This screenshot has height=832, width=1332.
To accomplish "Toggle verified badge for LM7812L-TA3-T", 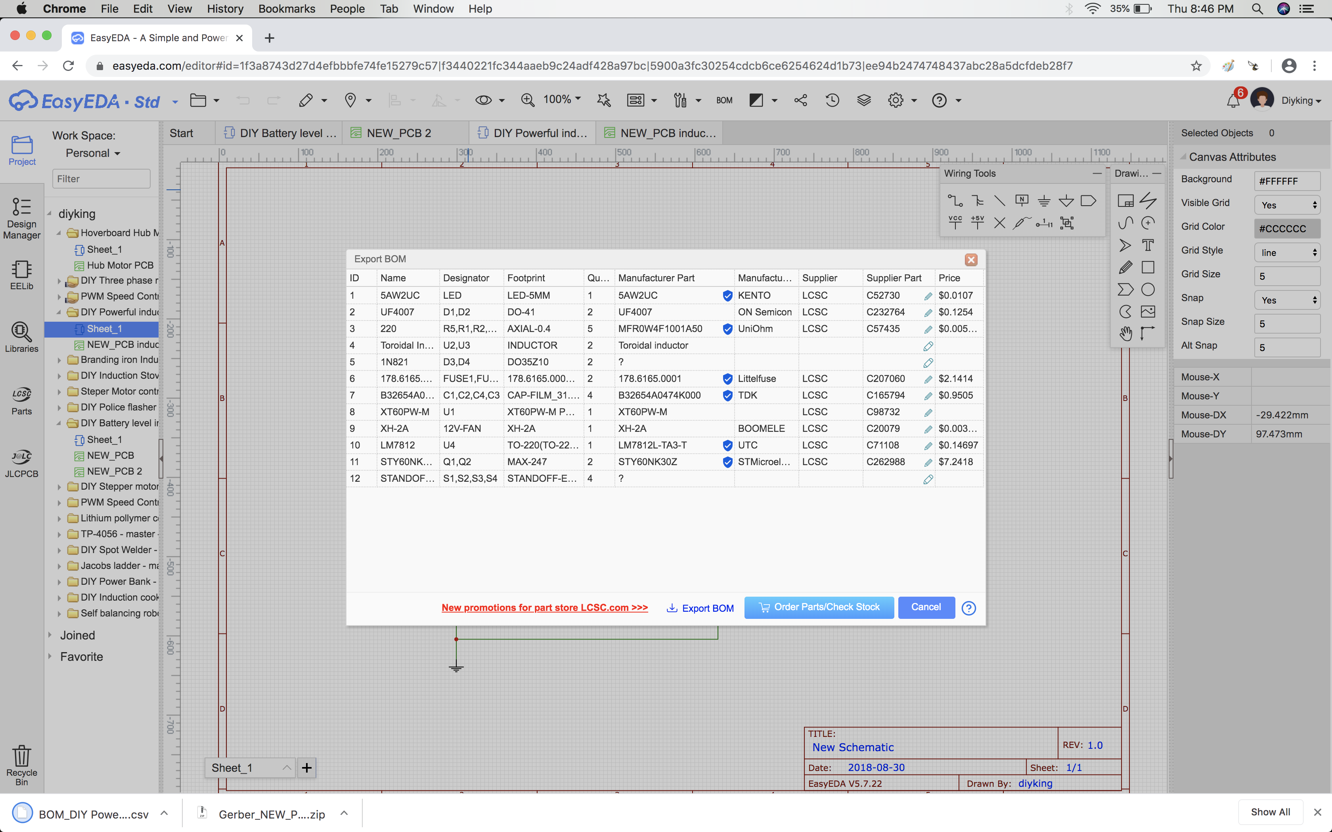I will click(727, 445).
